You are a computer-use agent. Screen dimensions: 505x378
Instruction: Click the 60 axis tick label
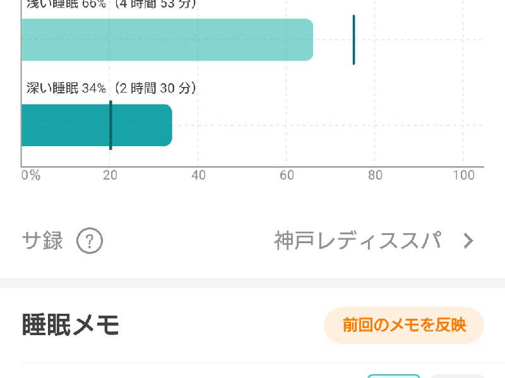pos(287,175)
